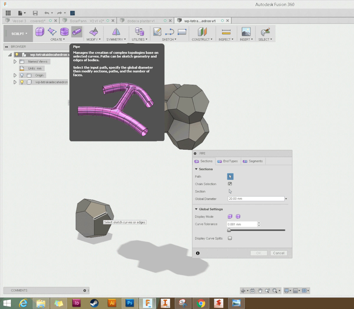Click the Redo arrow
This screenshot has height=309, width=354.
pyautogui.click(x=60, y=13)
